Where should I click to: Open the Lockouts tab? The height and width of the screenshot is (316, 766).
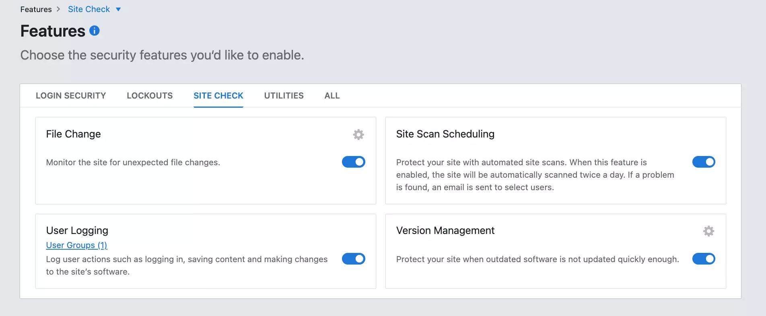pyautogui.click(x=150, y=96)
